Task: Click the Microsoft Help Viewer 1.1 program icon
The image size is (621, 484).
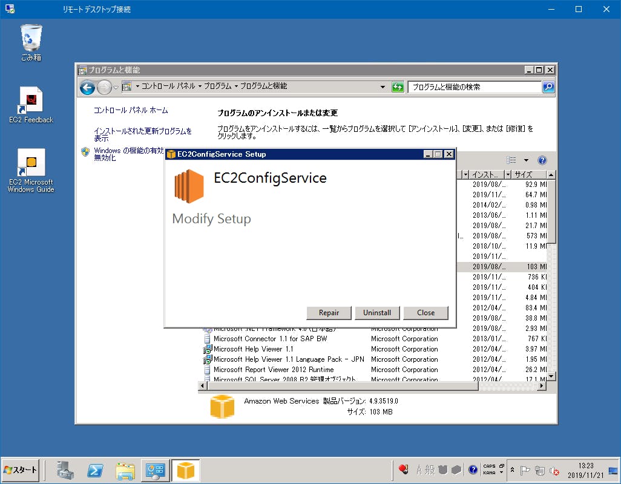Action: pyautogui.click(x=207, y=349)
